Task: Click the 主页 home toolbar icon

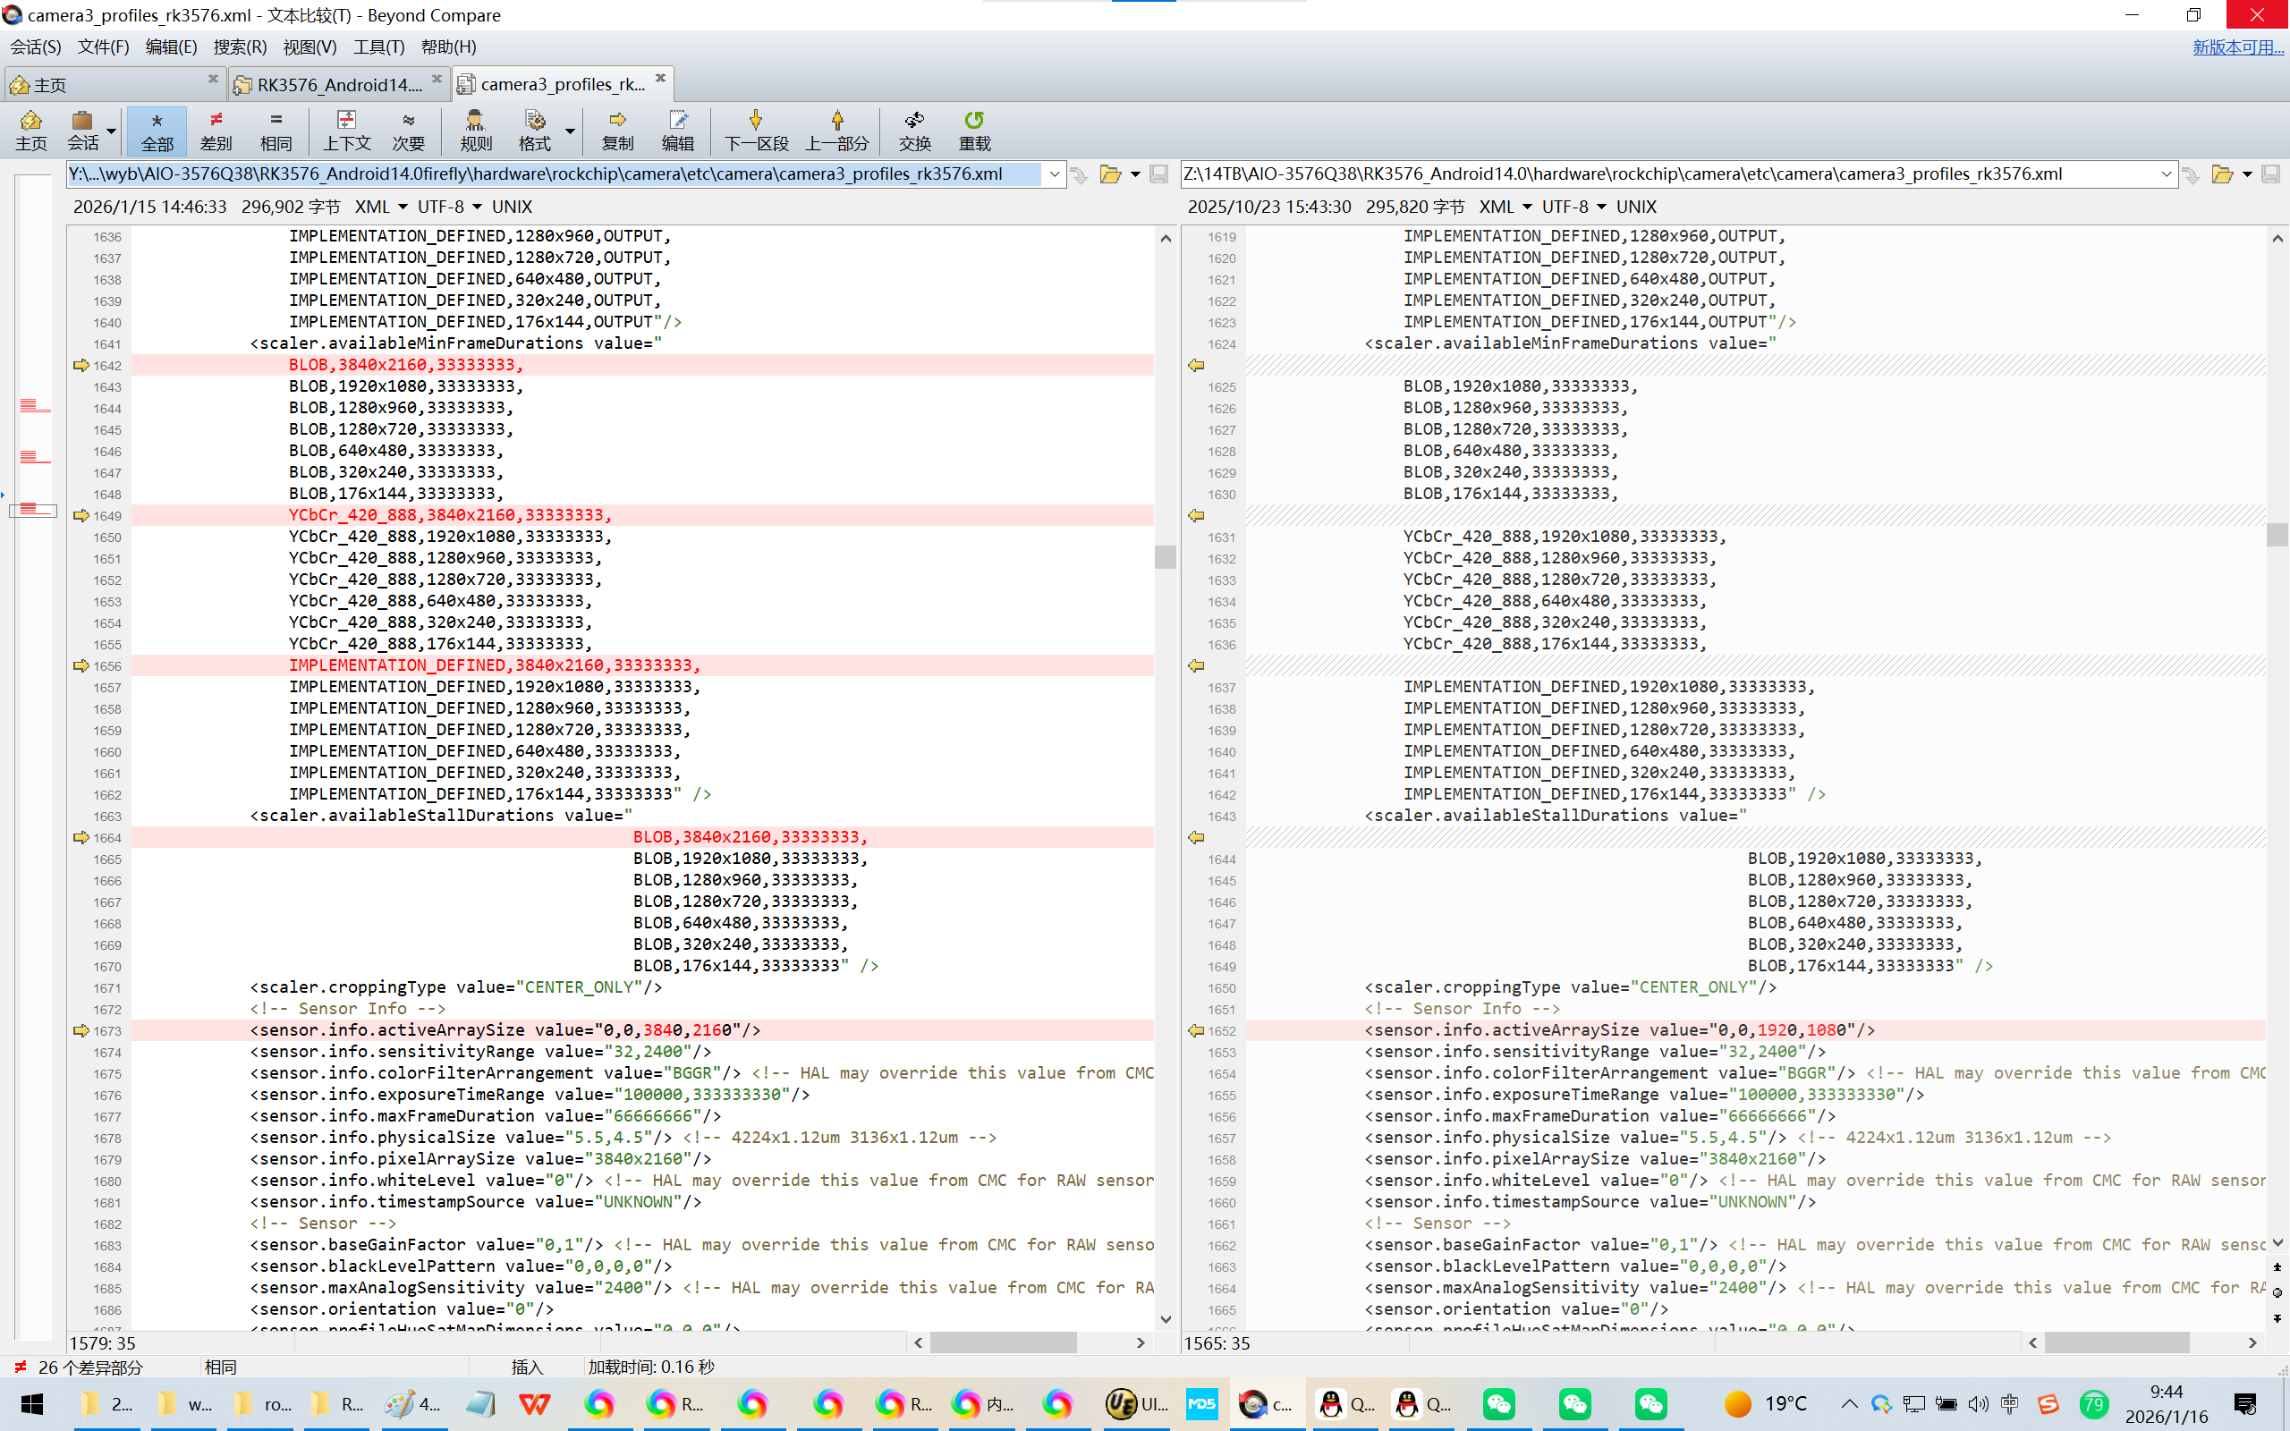Action: pos(30,130)
